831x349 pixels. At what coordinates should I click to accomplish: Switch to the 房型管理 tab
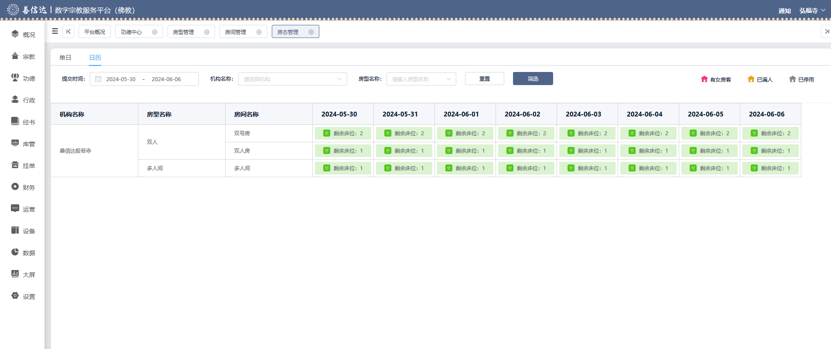pos(184,32)
